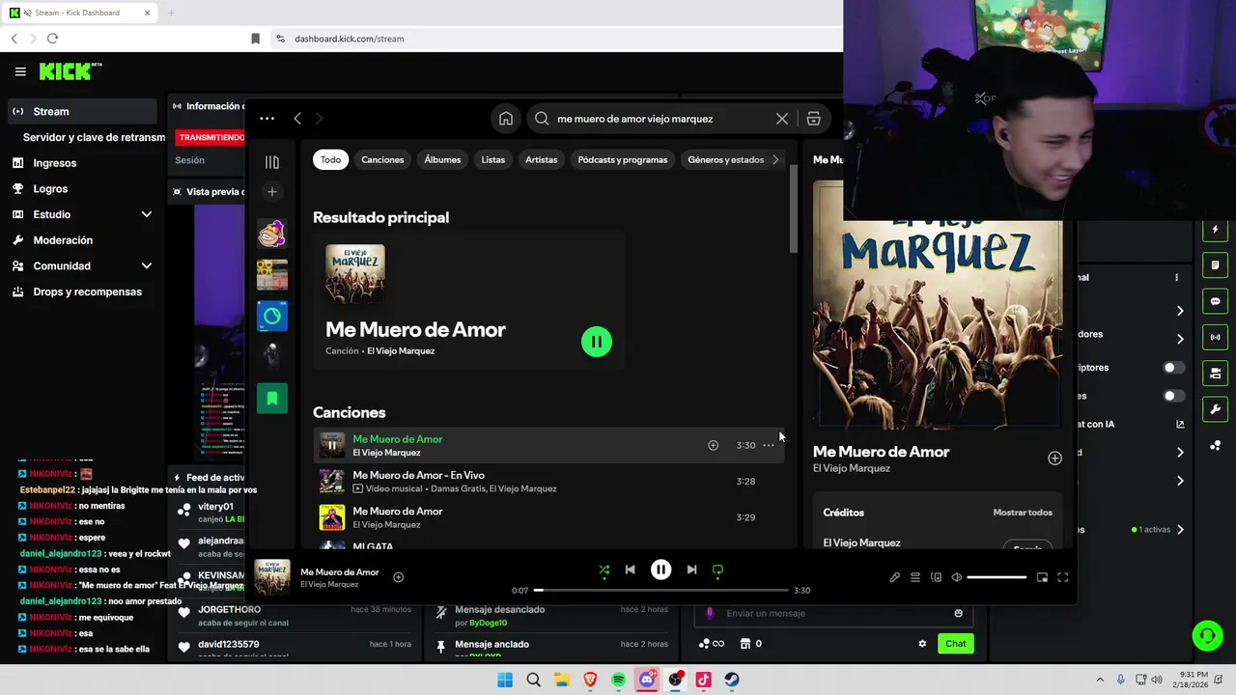Open Kick hamburger menu
Image resolution: width=1236 pixels, height=695 pixels.
pyautogui.click(x=20, y=71)
